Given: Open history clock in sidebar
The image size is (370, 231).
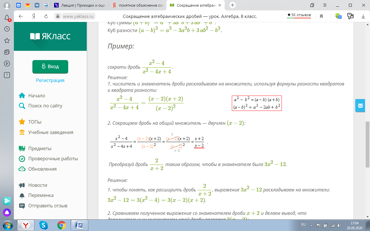Looking at the screenshot, I should 7,29.
